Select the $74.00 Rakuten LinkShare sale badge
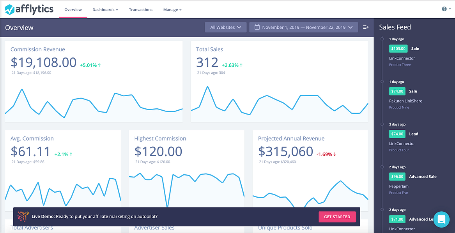 point(397,91)
